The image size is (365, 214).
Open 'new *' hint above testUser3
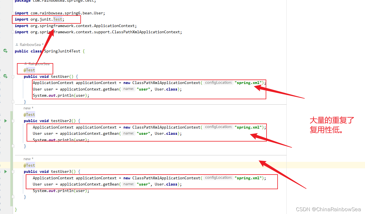pos(29,159)
